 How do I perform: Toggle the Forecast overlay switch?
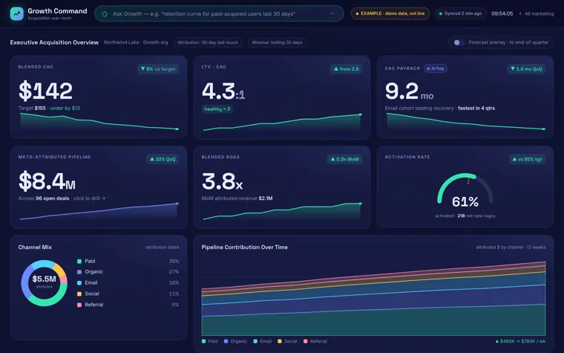pyautogui.click(x=458, y=42)
